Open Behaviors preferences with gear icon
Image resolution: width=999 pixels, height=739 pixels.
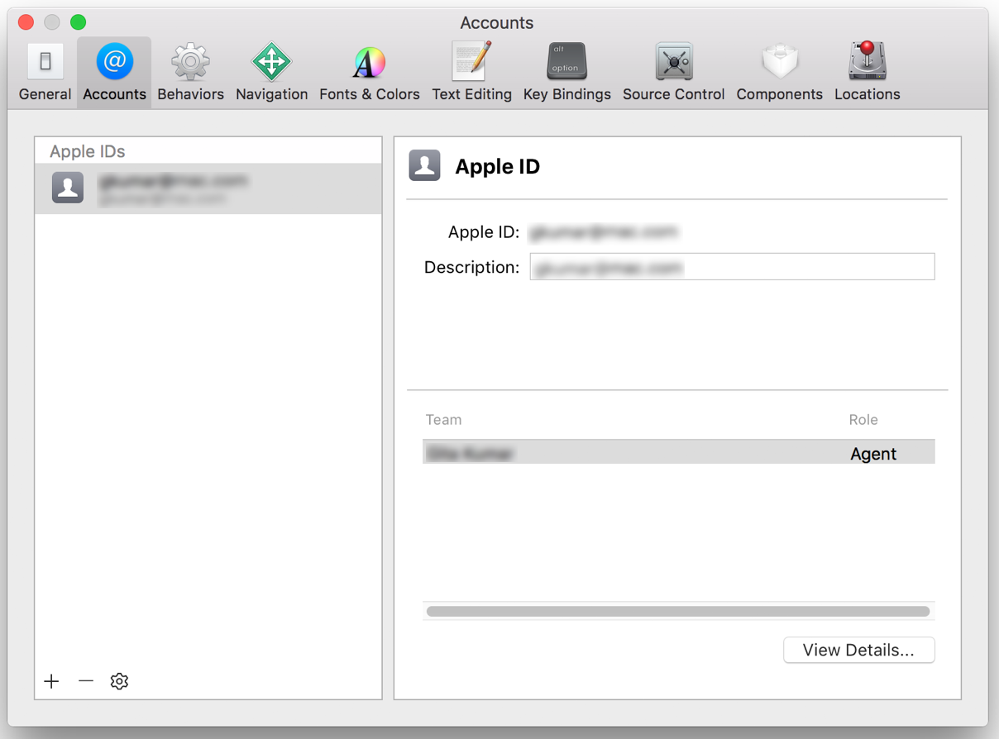(x=190, y=73)
